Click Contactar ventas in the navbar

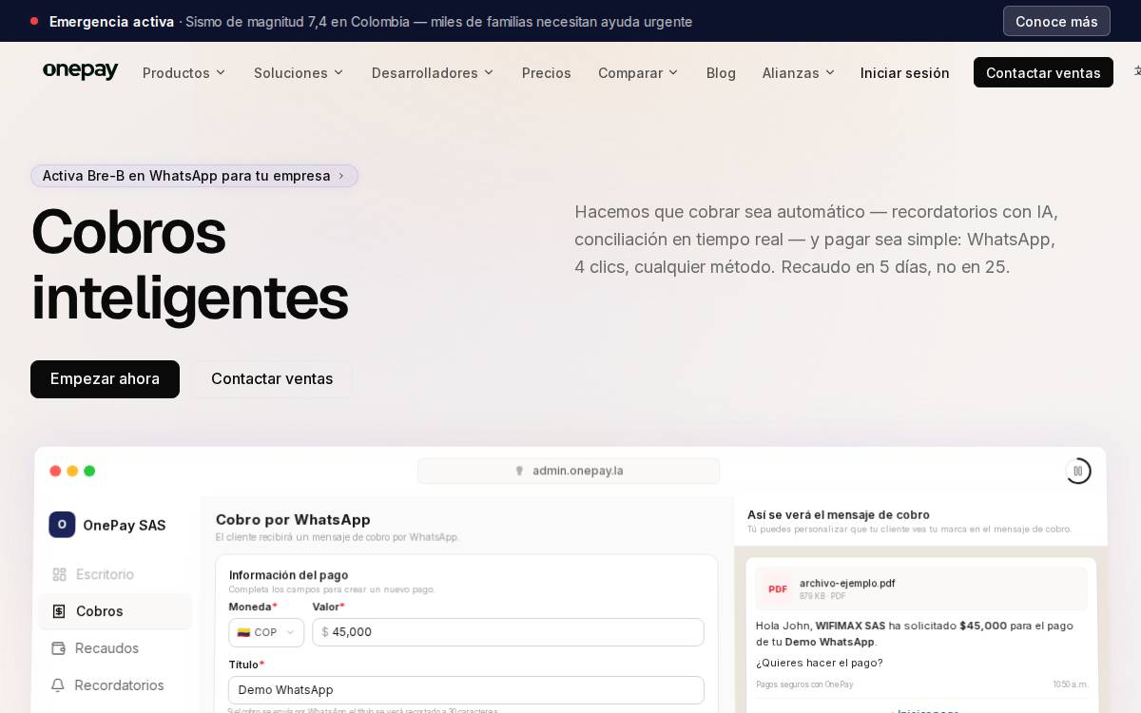coord(1043,72)
